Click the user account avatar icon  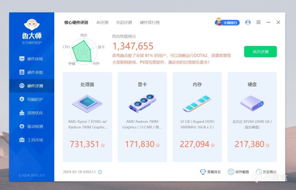pyautogui.click(x=248, y=22)
